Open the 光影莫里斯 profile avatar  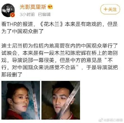pos(8,10)
